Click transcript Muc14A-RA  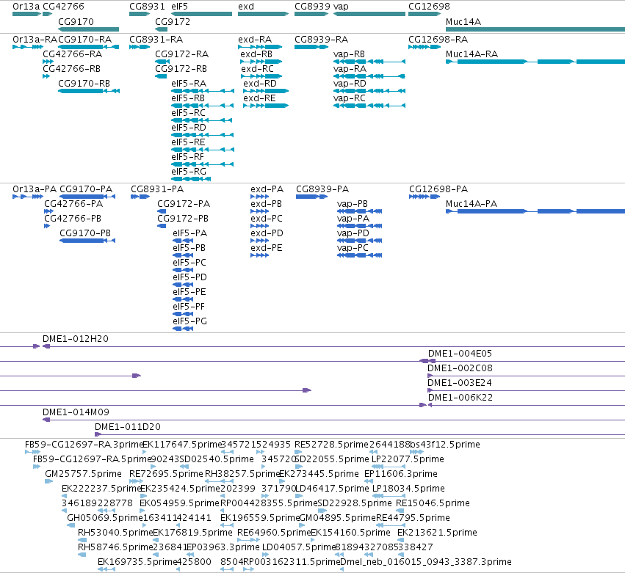[x=535, y=62]
